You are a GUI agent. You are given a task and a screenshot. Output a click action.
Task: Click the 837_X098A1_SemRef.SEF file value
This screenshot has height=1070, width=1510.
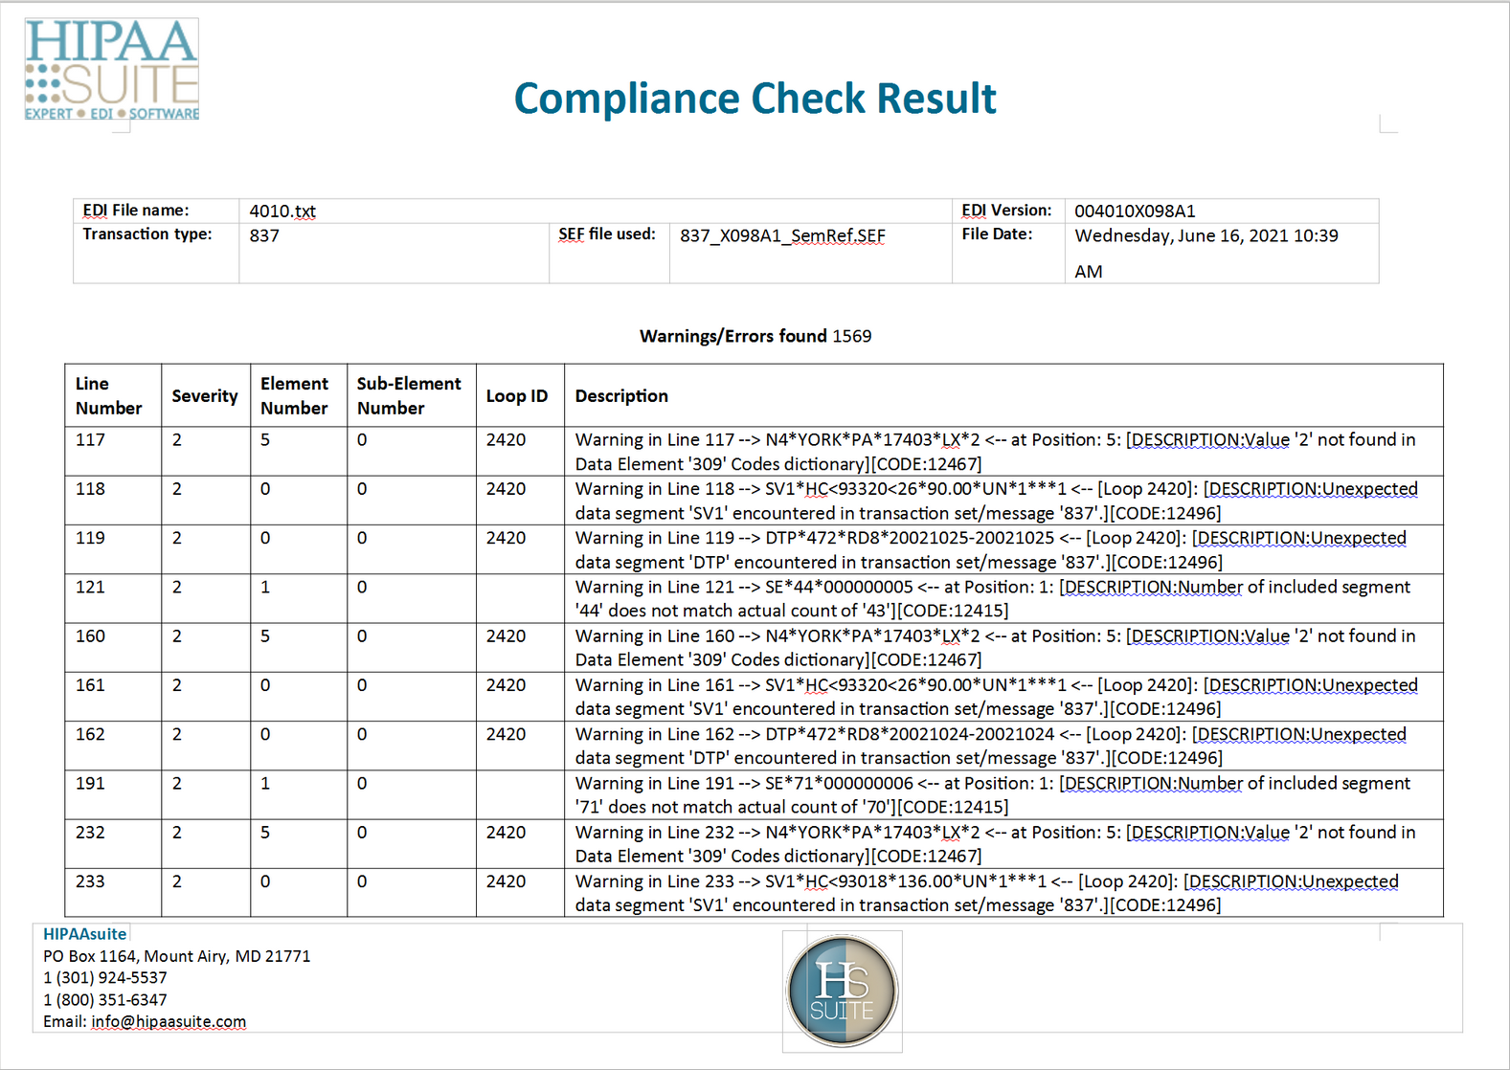[782, 235]
